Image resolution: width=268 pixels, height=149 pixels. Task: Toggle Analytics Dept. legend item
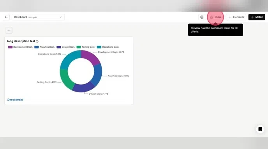click(x=44, y=47)
